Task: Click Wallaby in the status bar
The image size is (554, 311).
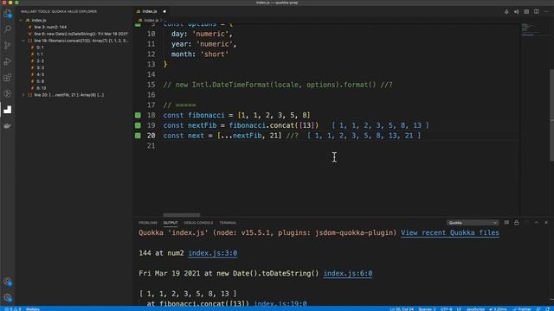Action: [33, 309]
